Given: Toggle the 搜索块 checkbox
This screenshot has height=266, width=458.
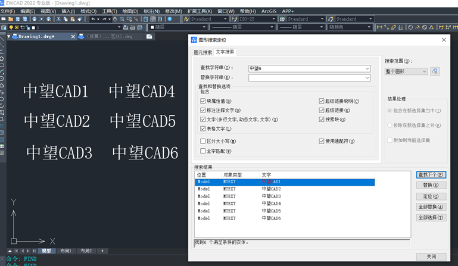Looking at the screenshot, I should point(322,120).
